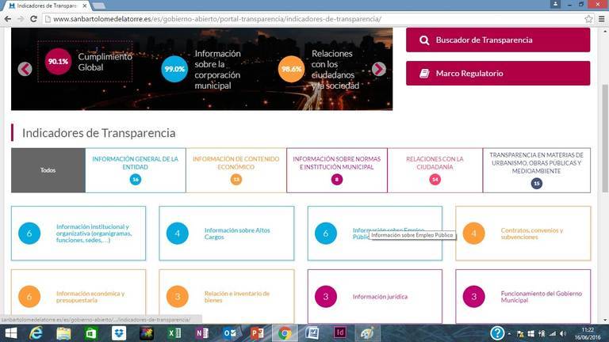Select the Todos filter tab
Viewport: 609px width, 342px height.
(x=48, y=170)
